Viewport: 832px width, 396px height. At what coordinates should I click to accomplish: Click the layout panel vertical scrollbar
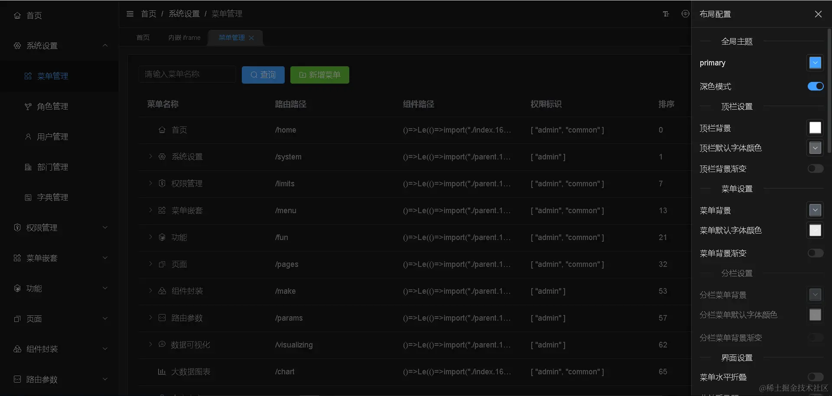[829, 91]
